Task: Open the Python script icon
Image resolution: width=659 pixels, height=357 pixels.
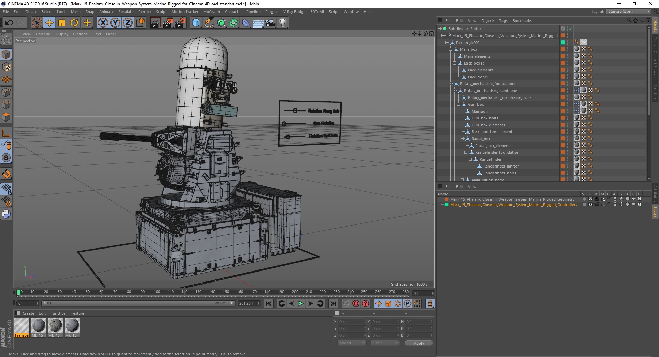Action: (x=6, y=214)
